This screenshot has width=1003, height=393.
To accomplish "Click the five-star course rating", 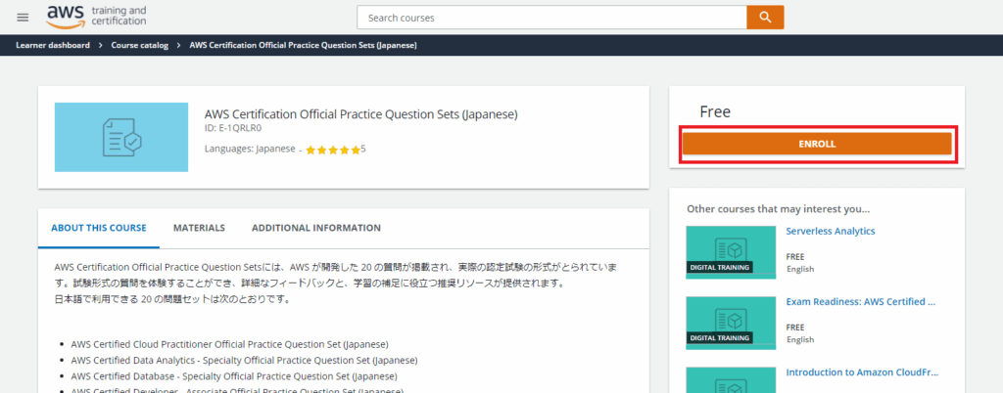I will pos(332,150).
